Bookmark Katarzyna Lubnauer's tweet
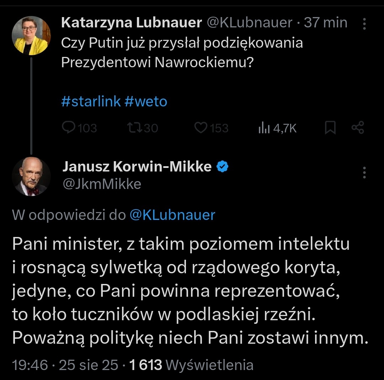The height and width of the screenshot is (380, 384). point(330,128)
